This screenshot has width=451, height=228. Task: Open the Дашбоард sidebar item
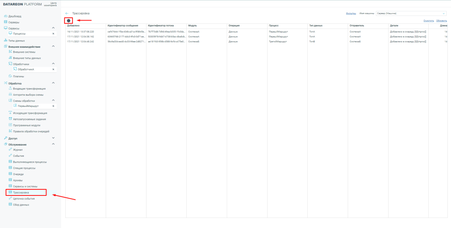(x=14, y=16)
